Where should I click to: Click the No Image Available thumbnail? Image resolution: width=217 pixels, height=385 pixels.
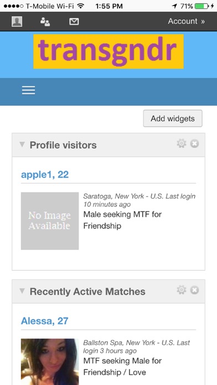tap(50, 221)
